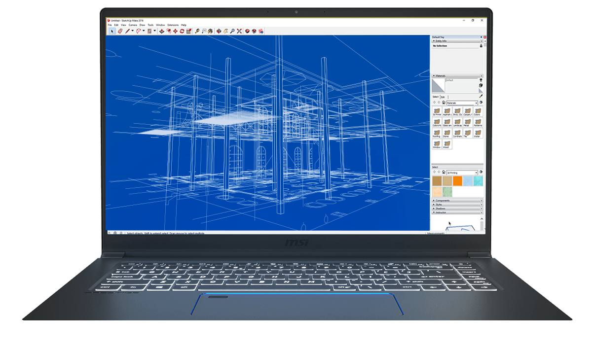592x348 pixels.
Task: Select the Orbit camera tool
Action: (x=219, y=31)
